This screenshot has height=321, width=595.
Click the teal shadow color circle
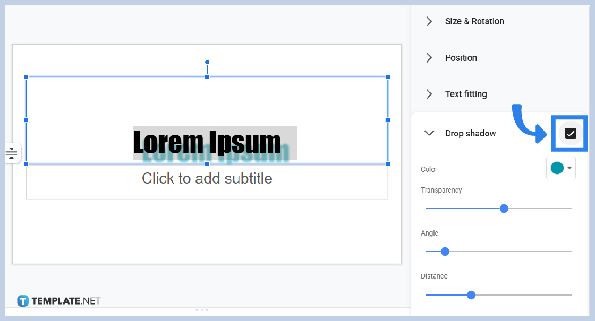coord(558,167)
